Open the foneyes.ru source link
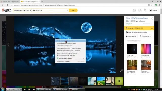 coord(129,24)
